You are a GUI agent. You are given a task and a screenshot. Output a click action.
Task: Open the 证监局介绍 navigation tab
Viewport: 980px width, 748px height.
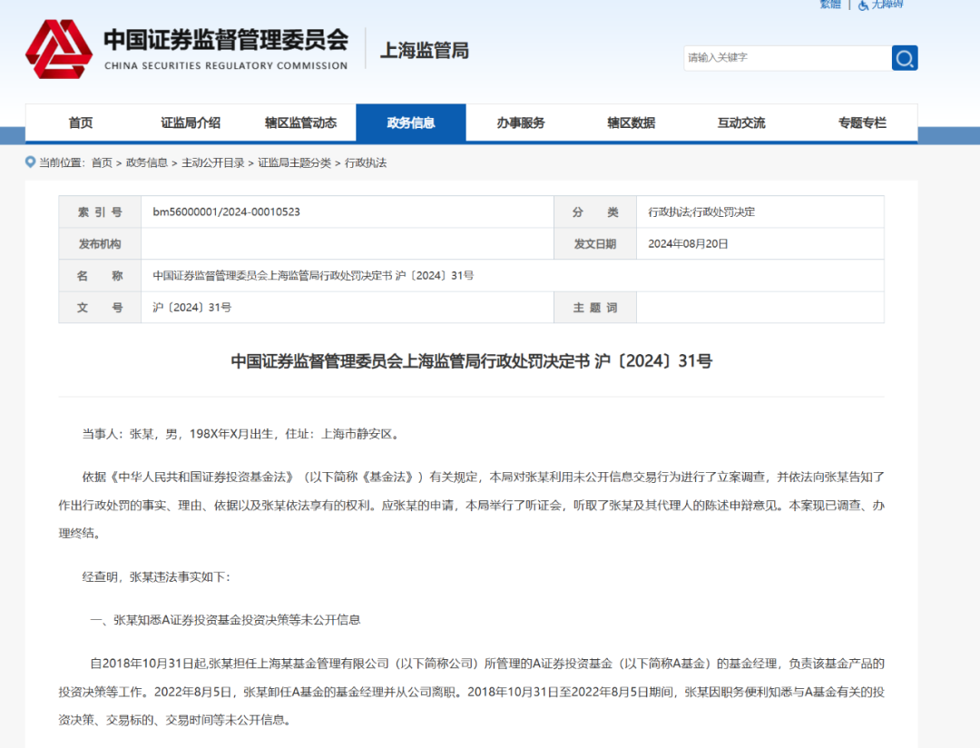click(191, 123)
